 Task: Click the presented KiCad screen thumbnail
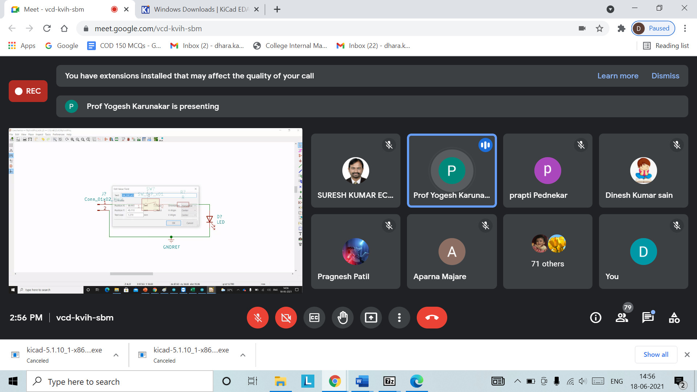(155, 211)
